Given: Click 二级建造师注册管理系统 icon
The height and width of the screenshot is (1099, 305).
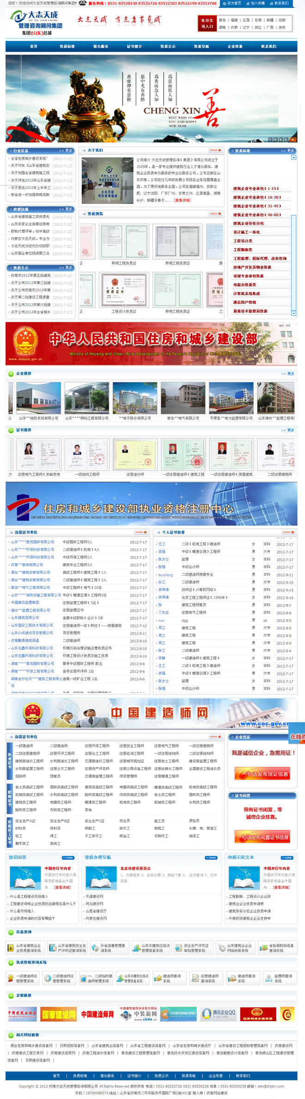Looking at the screenshot, I should (47, 978).
